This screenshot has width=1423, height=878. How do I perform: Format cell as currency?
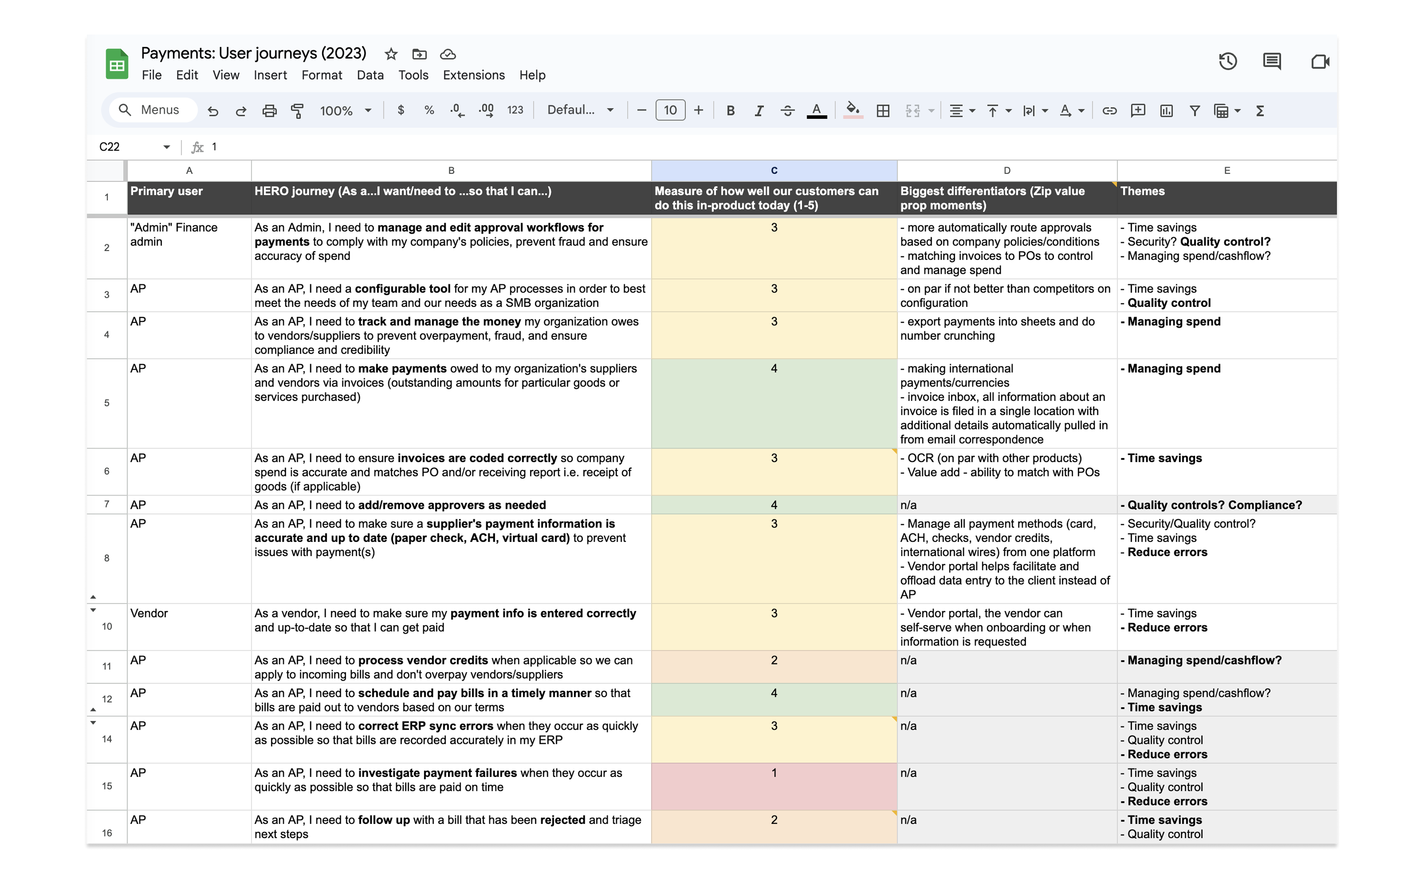400,110
